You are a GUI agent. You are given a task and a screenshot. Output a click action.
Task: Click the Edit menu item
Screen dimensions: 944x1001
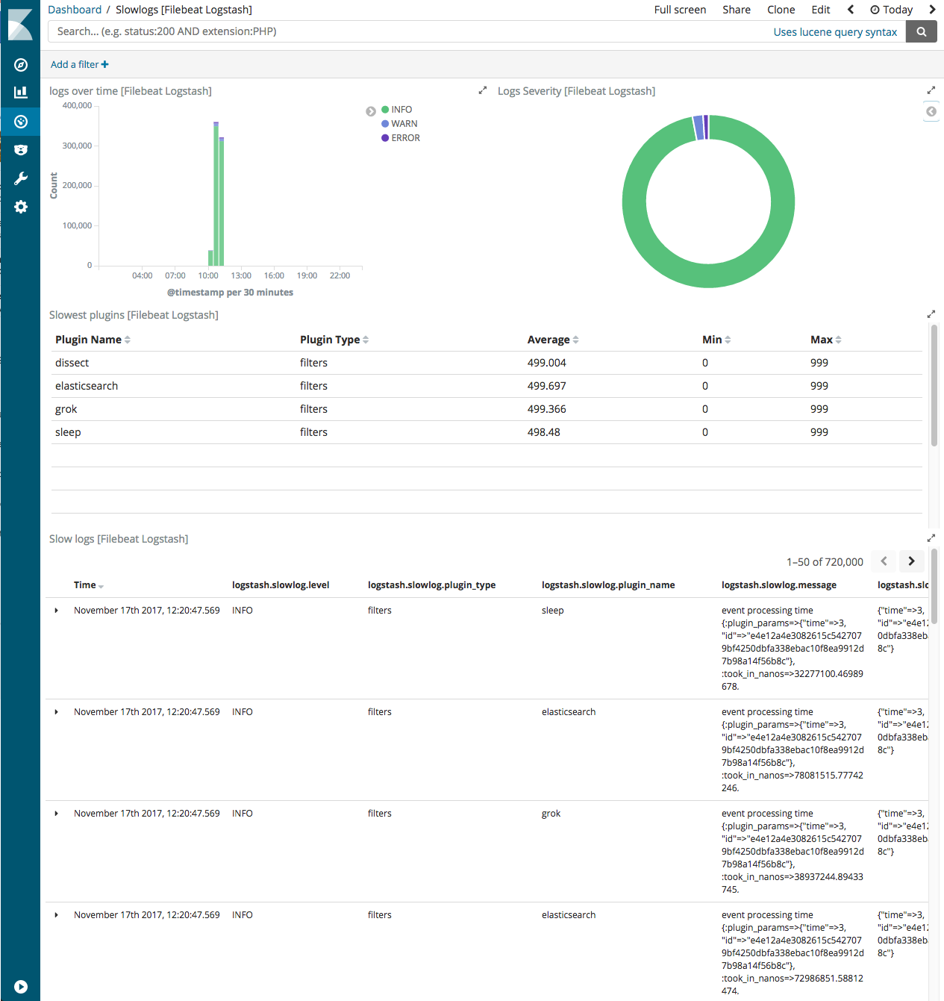(820, 10)
